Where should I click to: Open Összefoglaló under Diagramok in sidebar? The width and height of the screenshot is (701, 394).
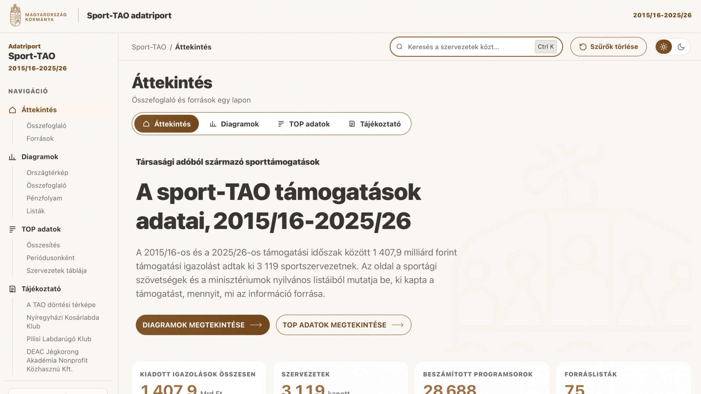click(x=46, y=185)
